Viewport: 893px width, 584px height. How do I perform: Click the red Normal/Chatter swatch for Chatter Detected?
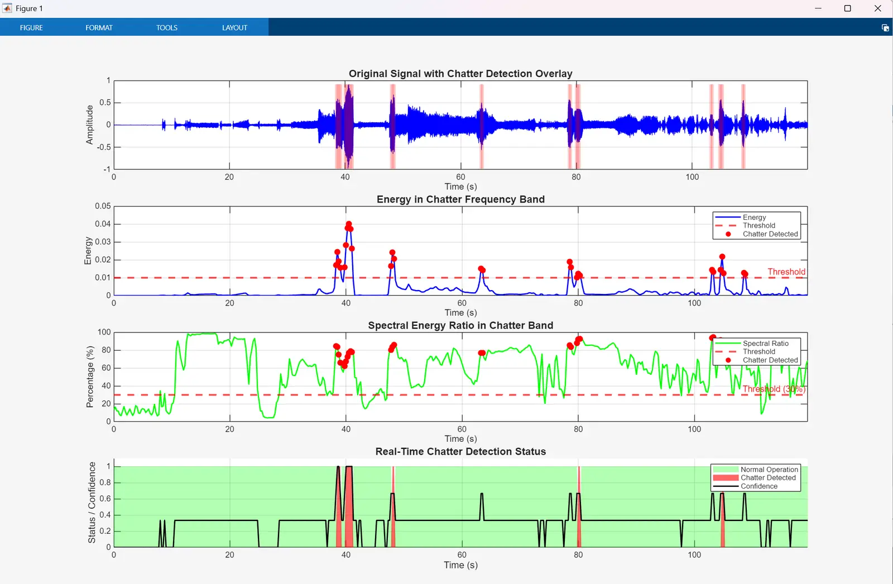click(726, 478)
